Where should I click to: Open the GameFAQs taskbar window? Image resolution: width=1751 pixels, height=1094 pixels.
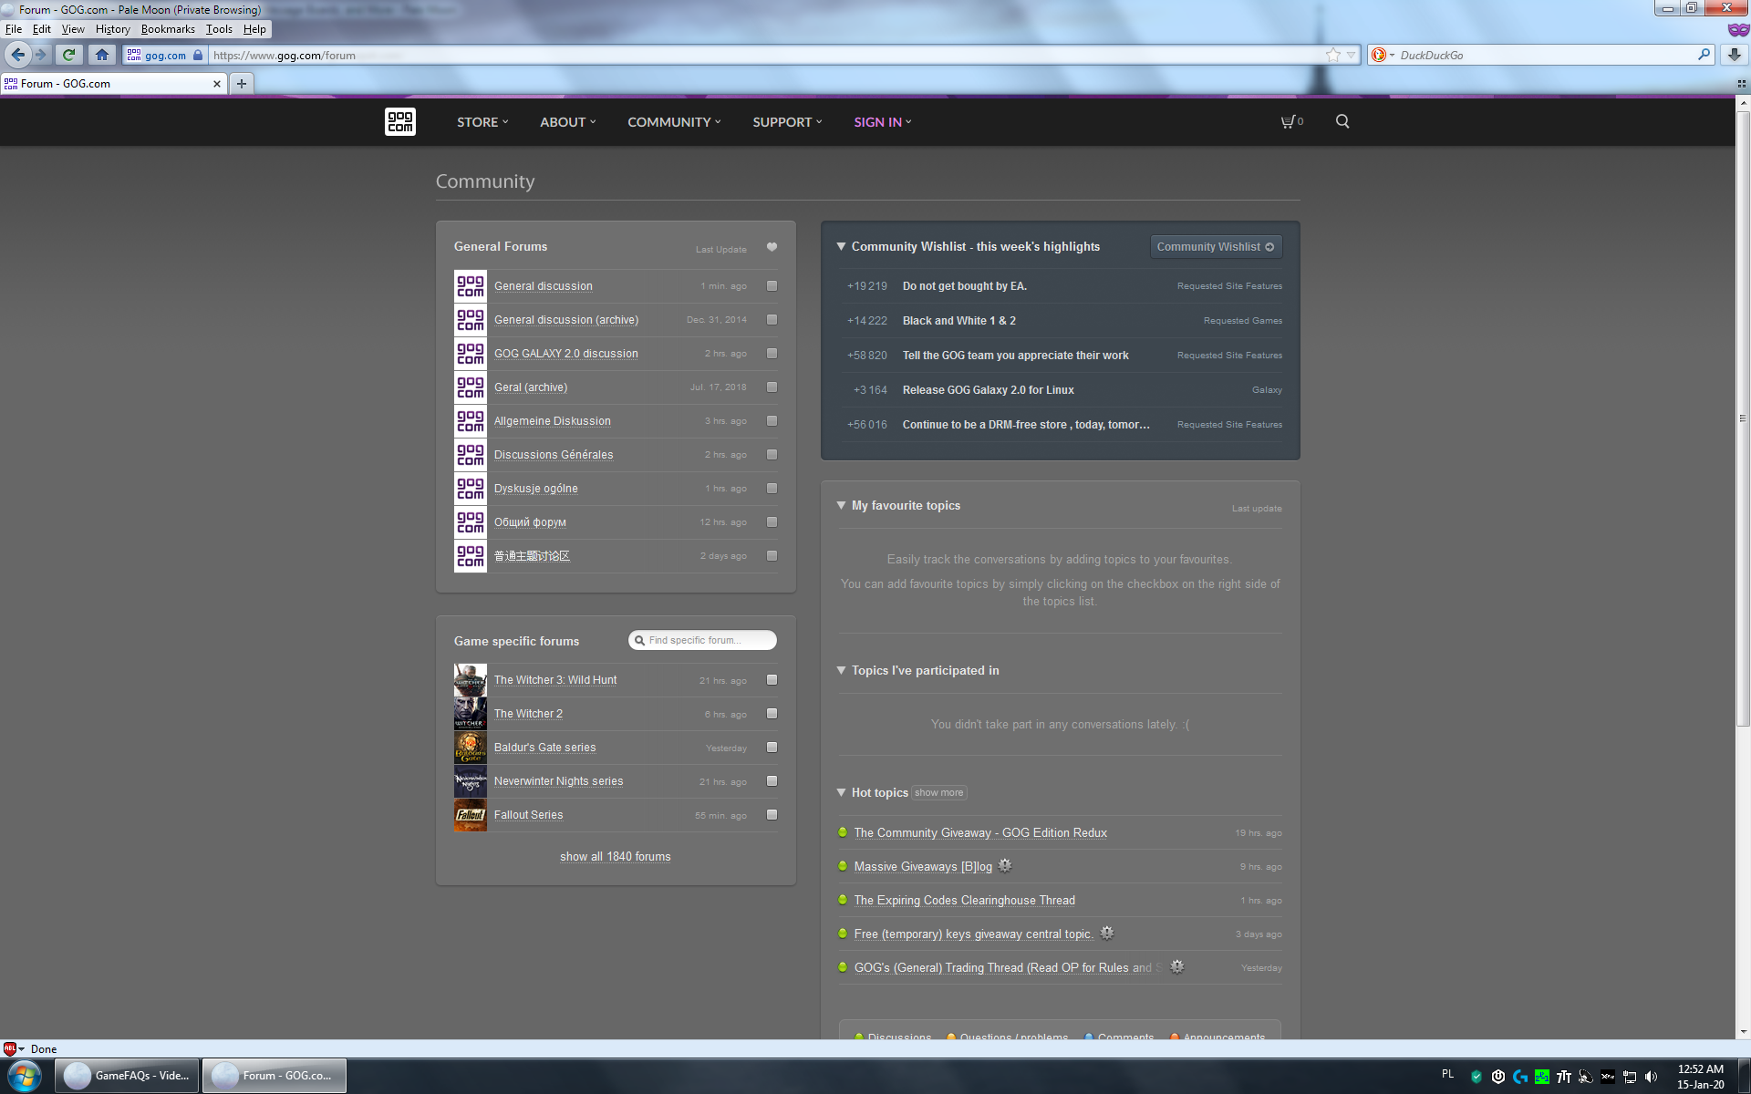[x=127, y=1076]
